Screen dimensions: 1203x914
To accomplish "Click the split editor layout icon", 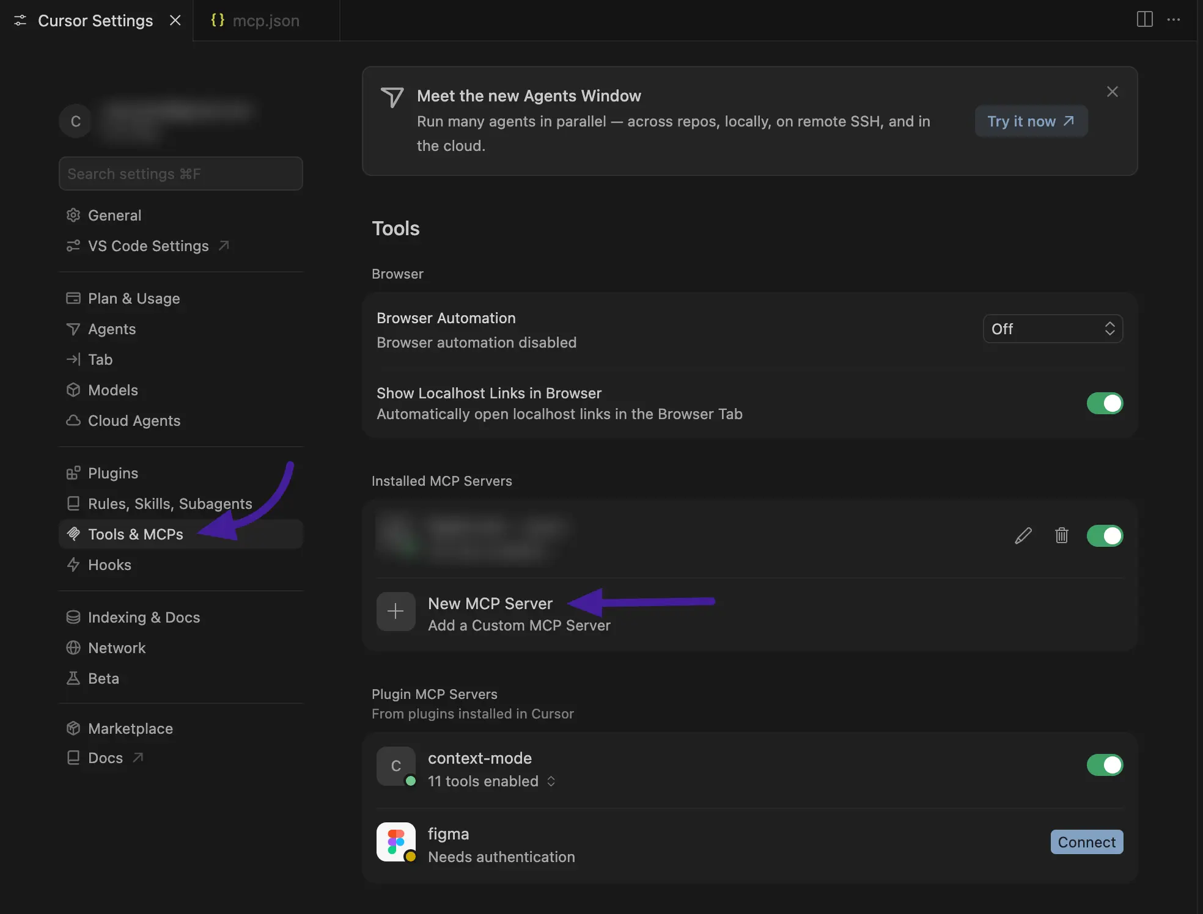I will [1144, 20].
